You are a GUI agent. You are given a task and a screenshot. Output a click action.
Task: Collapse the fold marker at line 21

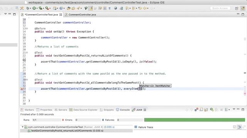coord(27,53)
